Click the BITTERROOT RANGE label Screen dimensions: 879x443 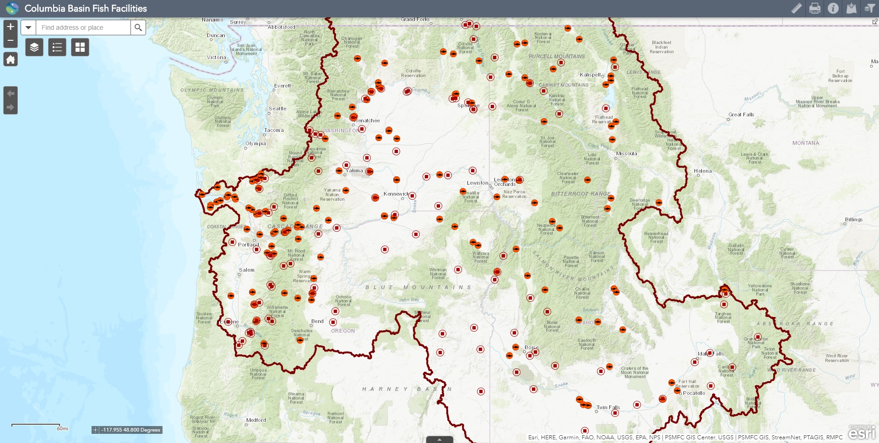(x=581, y=194)
